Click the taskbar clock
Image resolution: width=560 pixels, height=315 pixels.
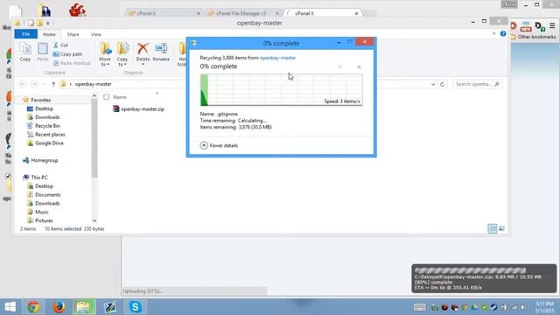[544, 307]
